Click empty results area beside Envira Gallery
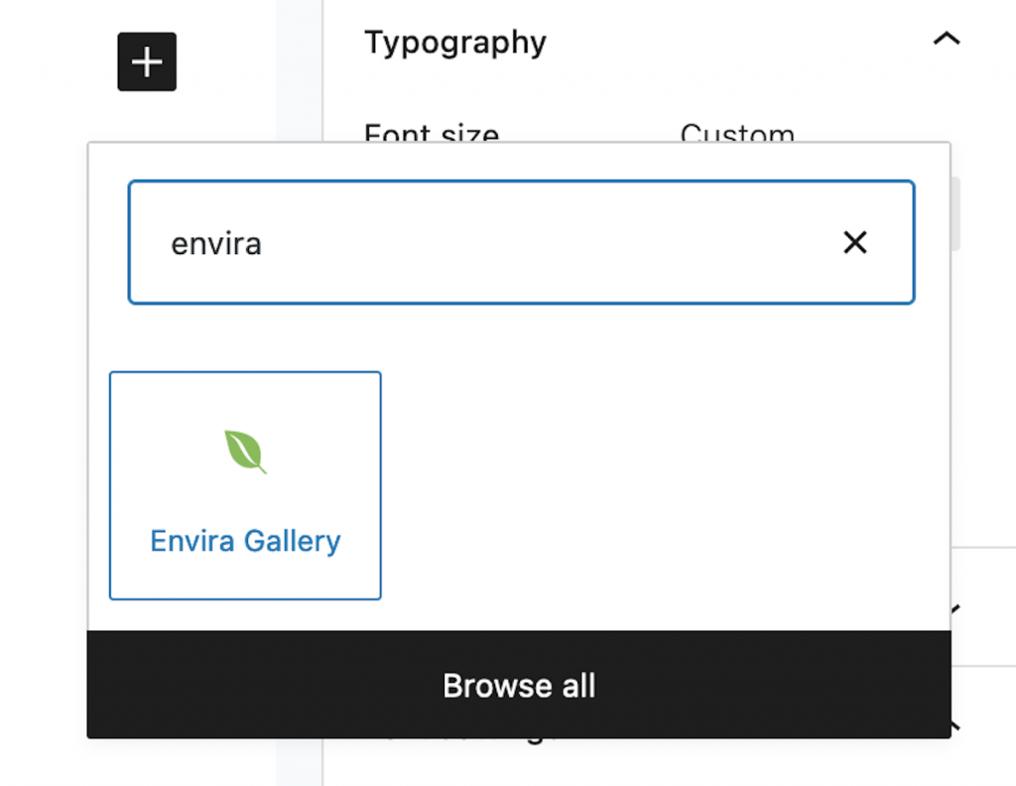Image resolution: width=1016 pixels, height=786 pixels. [655, 486]
